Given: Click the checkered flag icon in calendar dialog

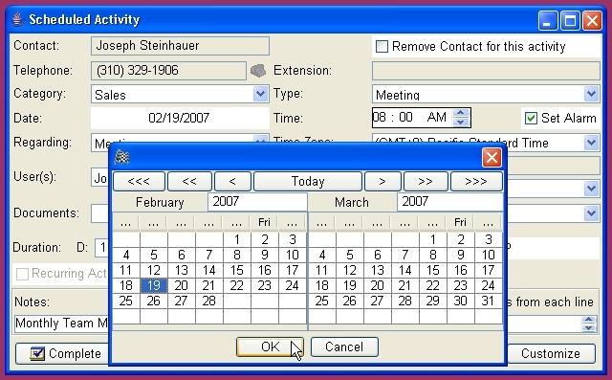Looking at the screenshot, I should tap(121, 157).
